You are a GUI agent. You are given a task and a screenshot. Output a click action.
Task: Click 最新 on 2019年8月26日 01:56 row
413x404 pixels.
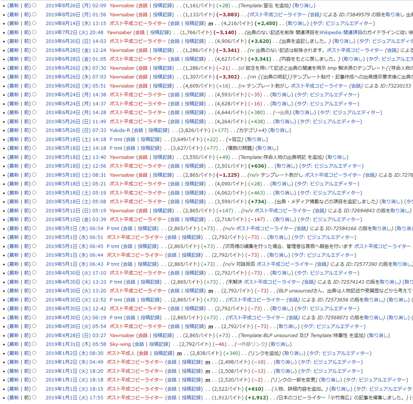[x=14, y=15]
